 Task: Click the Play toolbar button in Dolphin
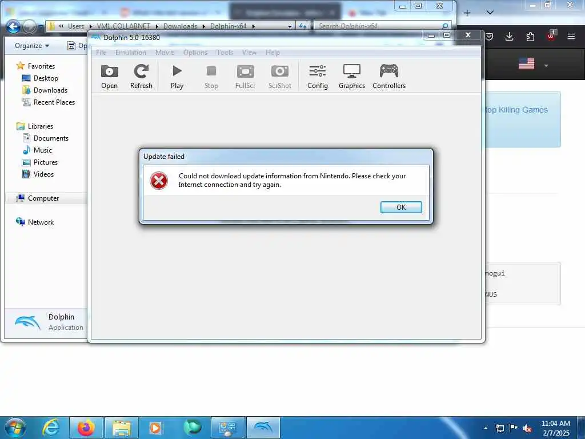click(177, 77)
